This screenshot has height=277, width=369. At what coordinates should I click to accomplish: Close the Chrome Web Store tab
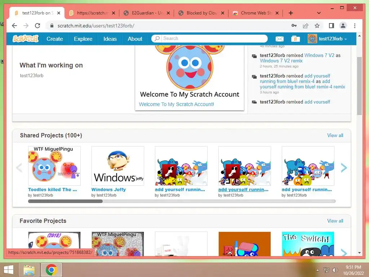pos(277,13)
